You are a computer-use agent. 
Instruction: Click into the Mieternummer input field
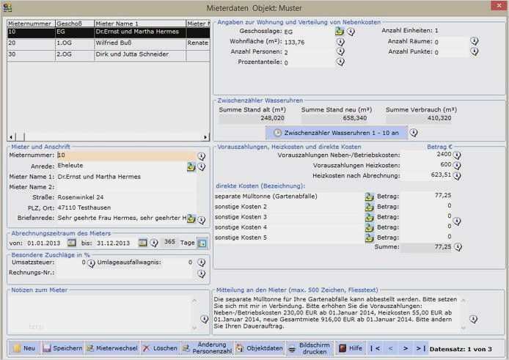click(x=127, y=155)
